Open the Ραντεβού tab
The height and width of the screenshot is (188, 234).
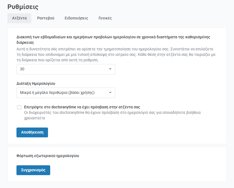tap(46, 18)
